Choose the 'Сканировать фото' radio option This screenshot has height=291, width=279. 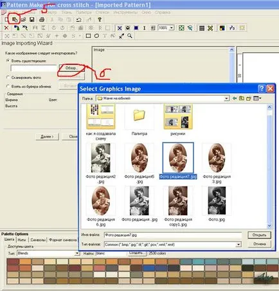(x=8, y=77)
